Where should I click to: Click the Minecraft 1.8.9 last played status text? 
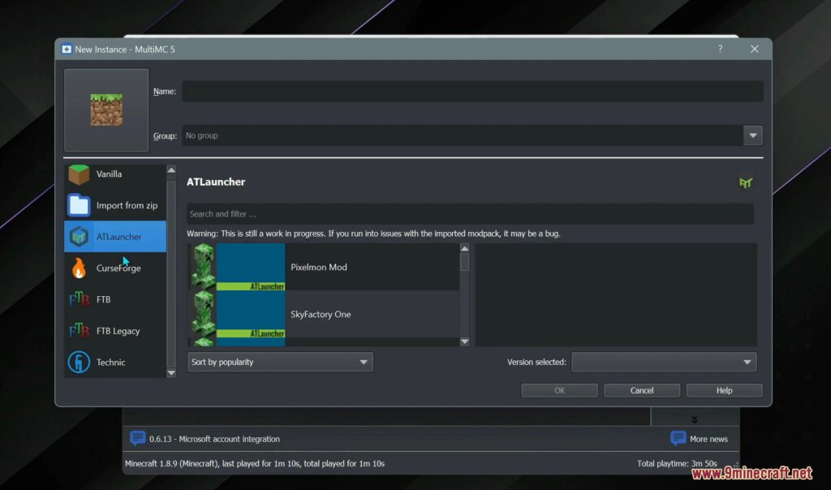click(254, 463)
